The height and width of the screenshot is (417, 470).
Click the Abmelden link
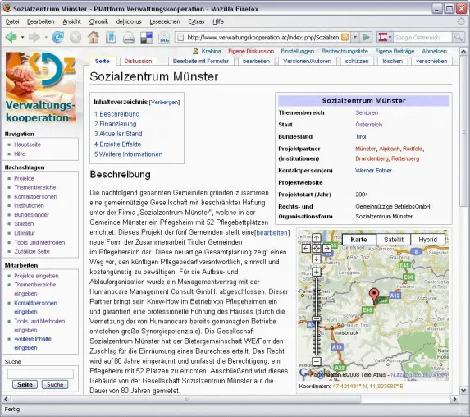(x=435, y=51)
